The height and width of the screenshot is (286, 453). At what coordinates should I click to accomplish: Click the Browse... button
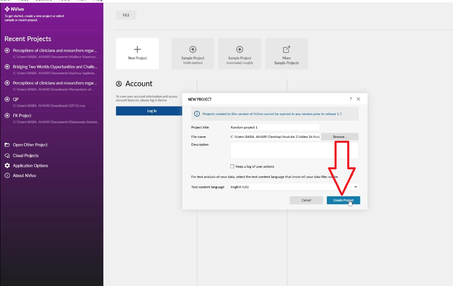tap(340, 137)
